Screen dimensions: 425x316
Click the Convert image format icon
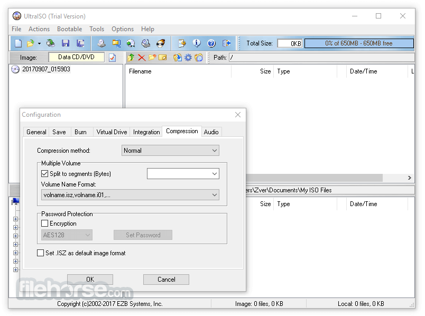pyautogui.click(x=116, y=43)
